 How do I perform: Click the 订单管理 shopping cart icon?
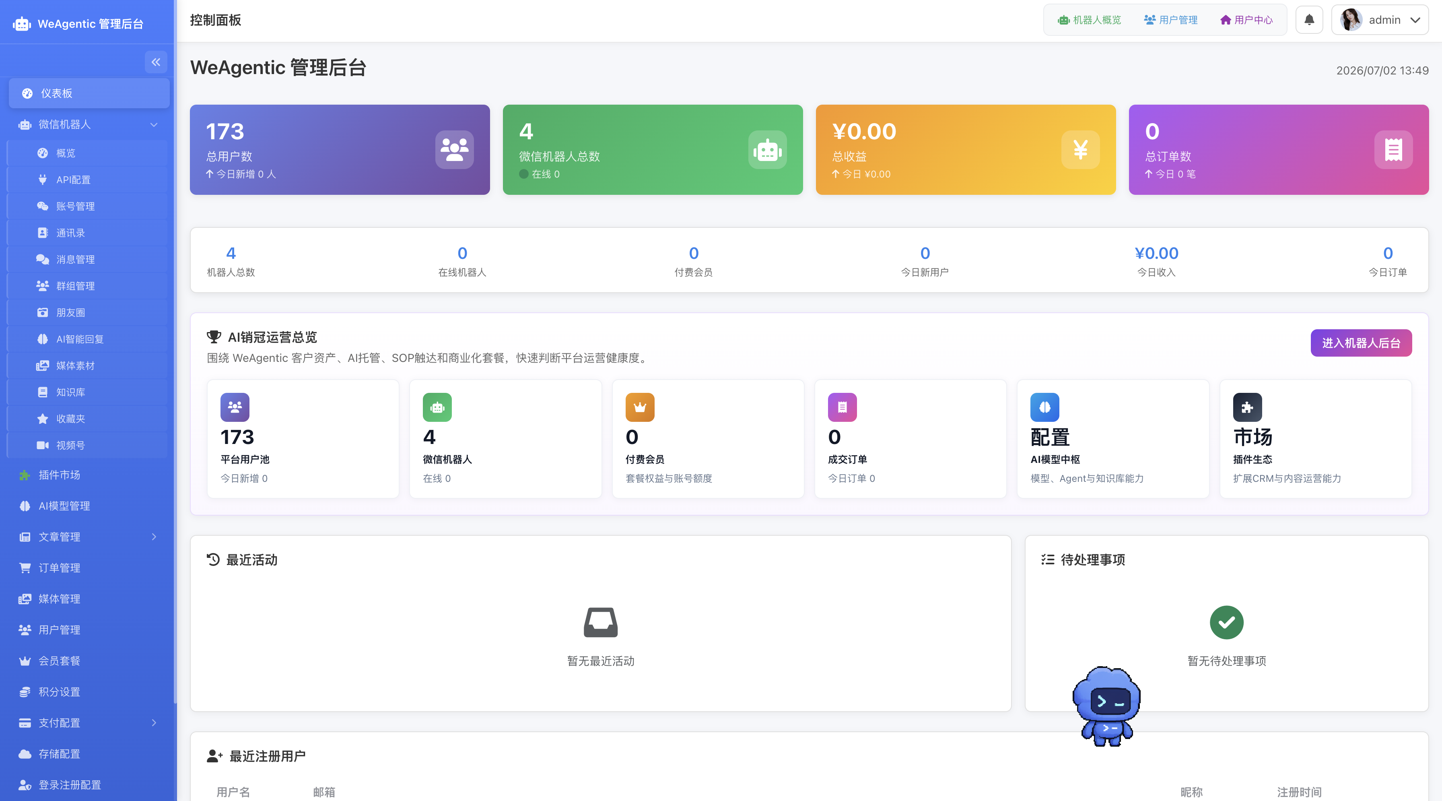(25, 568)
